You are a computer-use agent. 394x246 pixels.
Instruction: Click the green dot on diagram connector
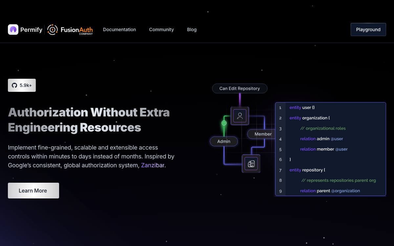224,123
